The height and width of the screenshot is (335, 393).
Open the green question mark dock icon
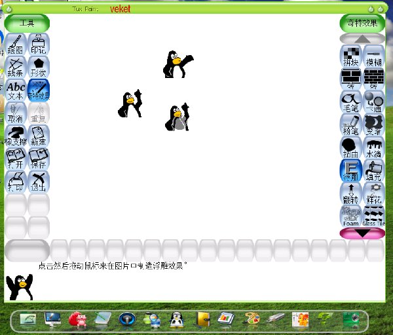325,318
